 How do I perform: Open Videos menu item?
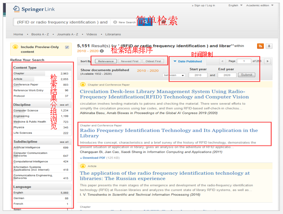click(91, 34)
